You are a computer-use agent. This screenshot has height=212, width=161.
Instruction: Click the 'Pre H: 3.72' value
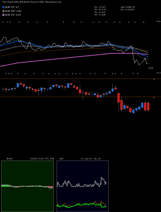point(100,10)
